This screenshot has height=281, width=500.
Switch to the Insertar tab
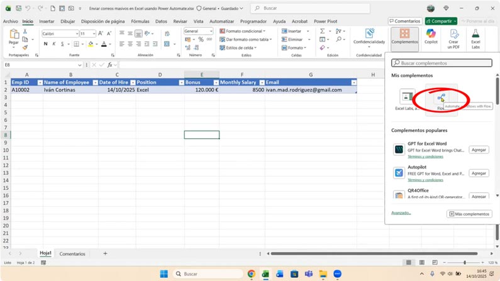47,21
